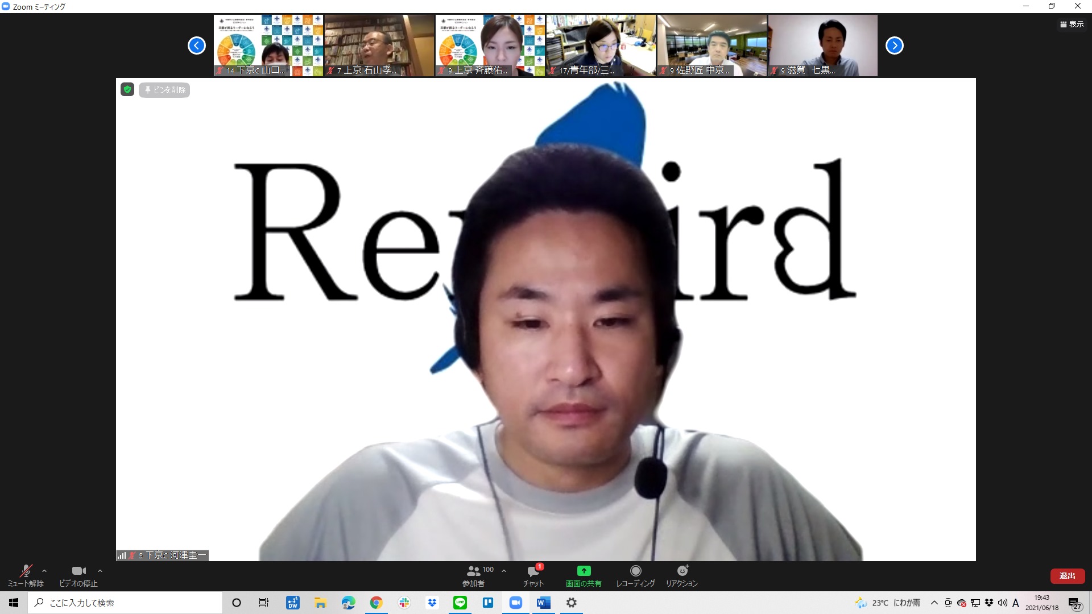Start レコーディング recording
1092x614 pixels.
635,575
